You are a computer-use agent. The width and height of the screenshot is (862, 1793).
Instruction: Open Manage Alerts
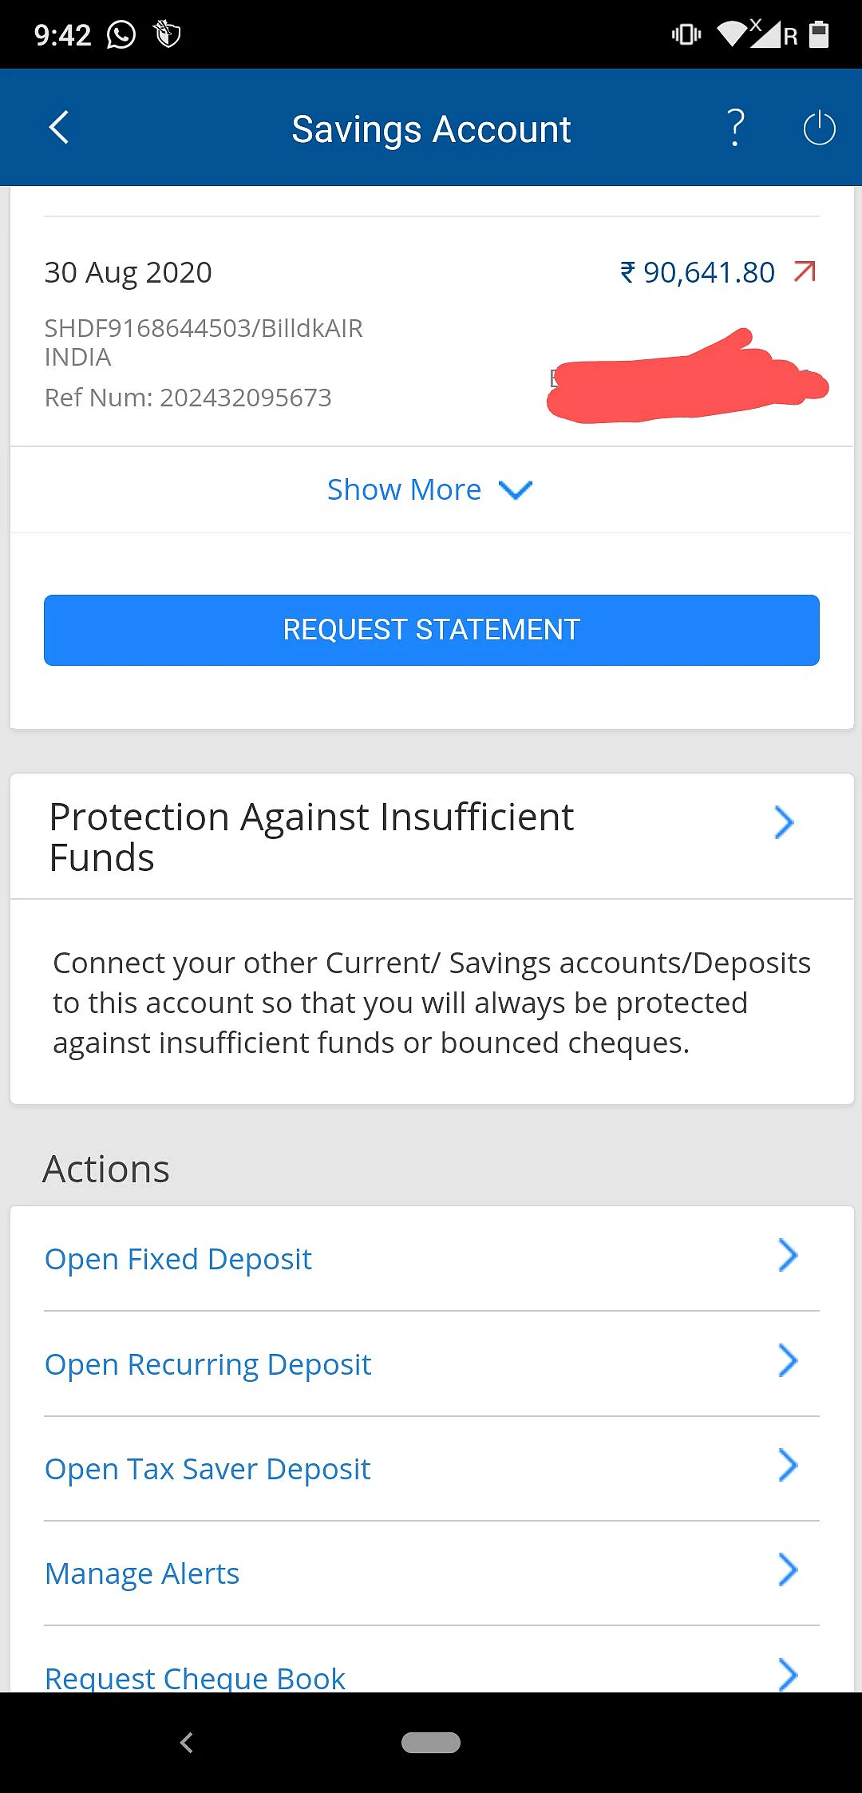pyautogui.click(x=432, y=1573)
